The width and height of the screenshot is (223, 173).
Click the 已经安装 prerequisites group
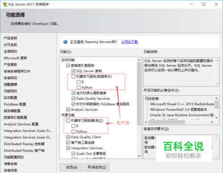click(152, 98)
